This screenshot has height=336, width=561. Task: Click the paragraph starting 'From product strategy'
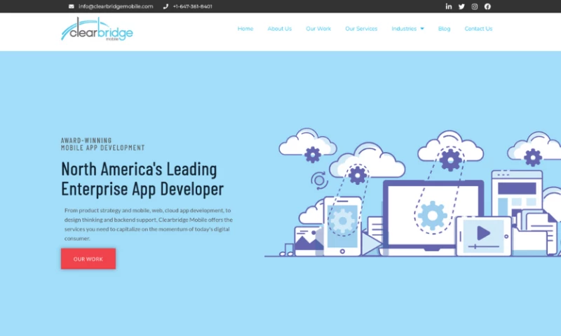tap(149, 224)
